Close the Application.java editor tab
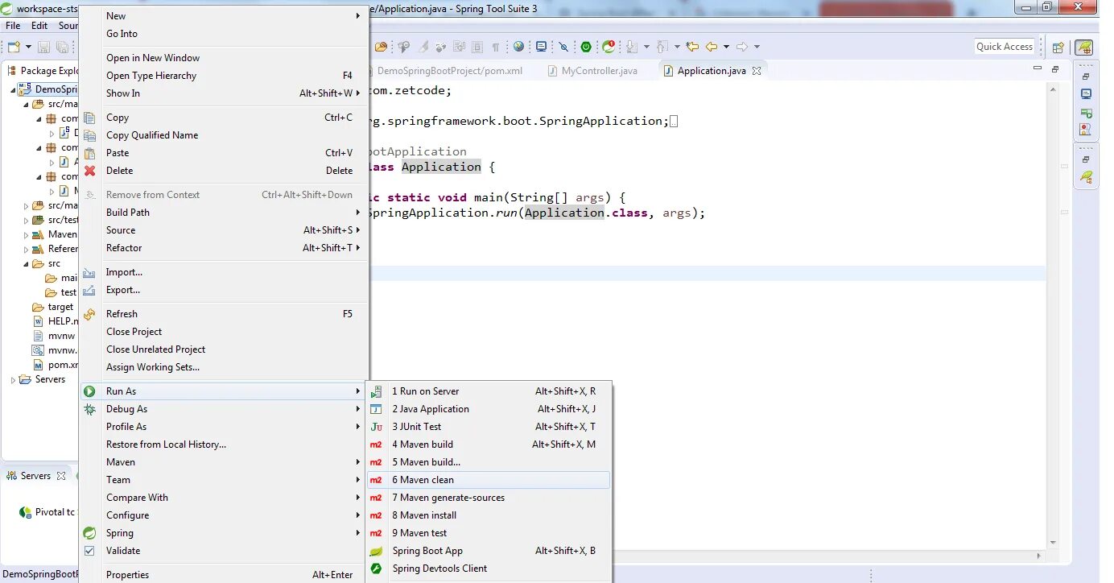 [x=756, y=71]
